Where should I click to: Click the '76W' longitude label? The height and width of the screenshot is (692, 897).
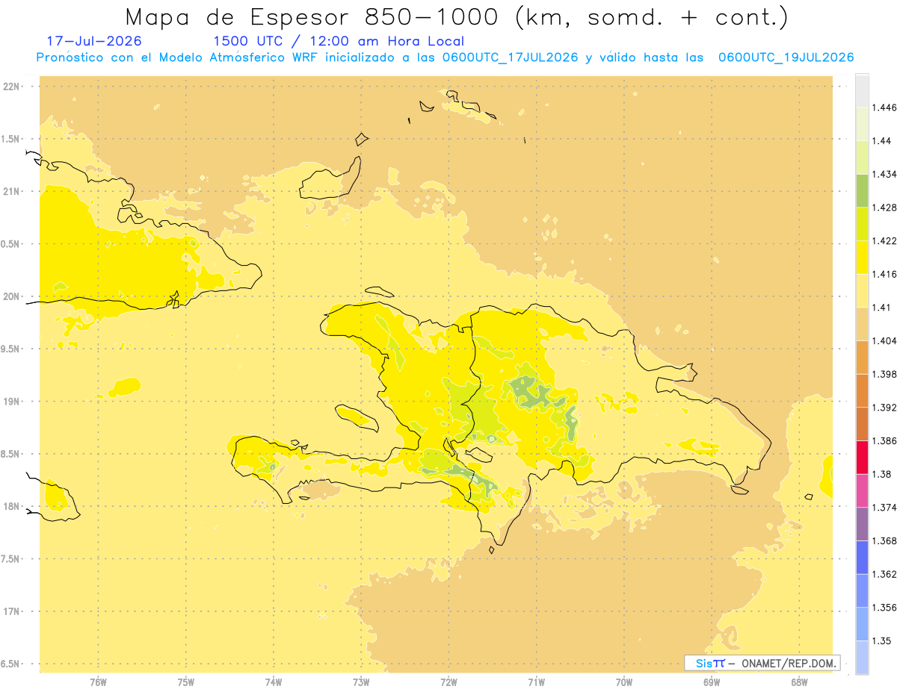(x=98, y=682)
